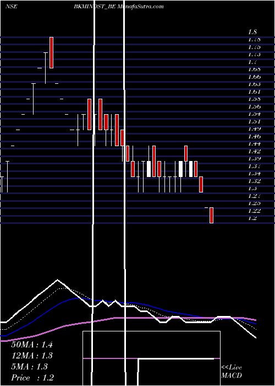Click the 1.68 price axis label
Screen dimensions: 275x386
pos(254,69)
